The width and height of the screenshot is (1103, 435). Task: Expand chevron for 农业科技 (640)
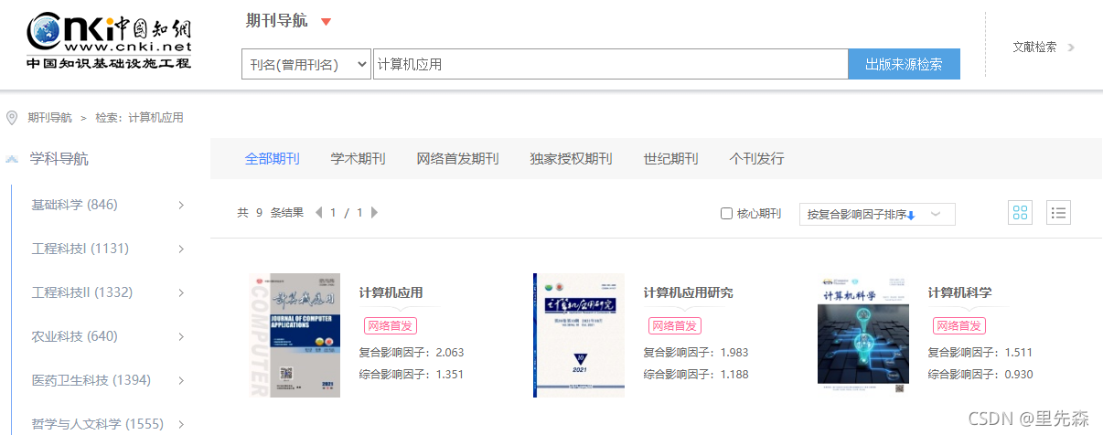click(181, 336)
